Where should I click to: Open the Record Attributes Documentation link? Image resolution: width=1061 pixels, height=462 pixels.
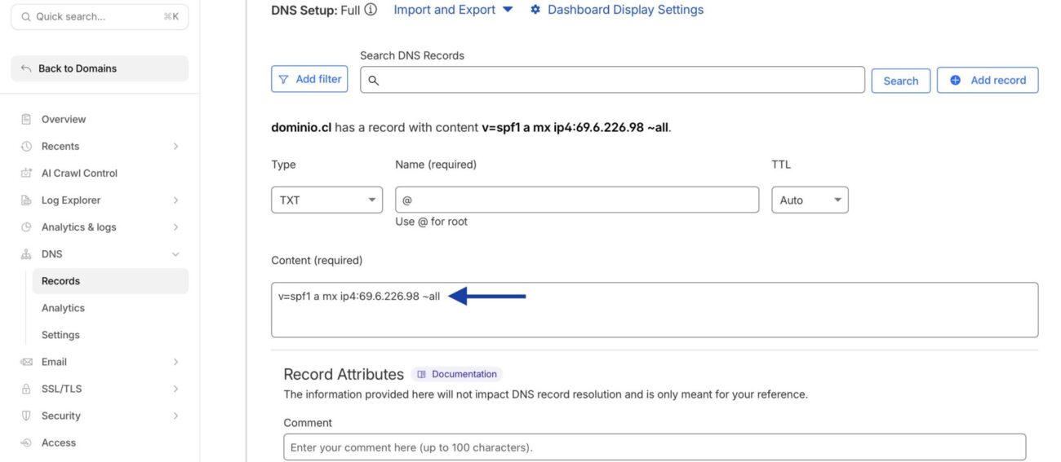457,375
